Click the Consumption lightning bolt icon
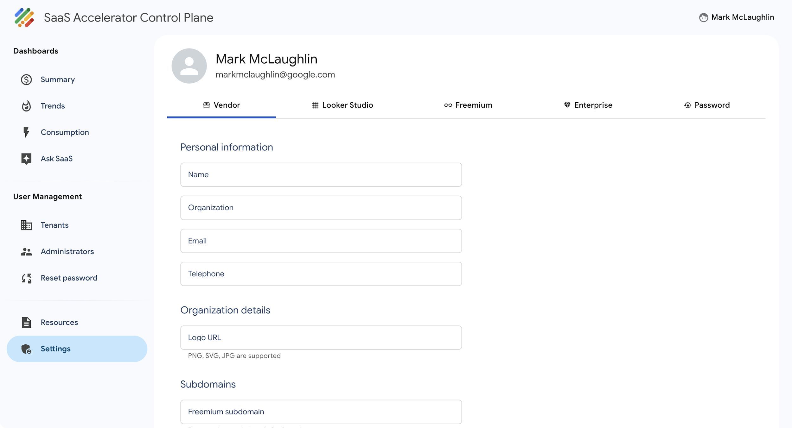This screenshot has height=428, width=792. tap(26, 132)
